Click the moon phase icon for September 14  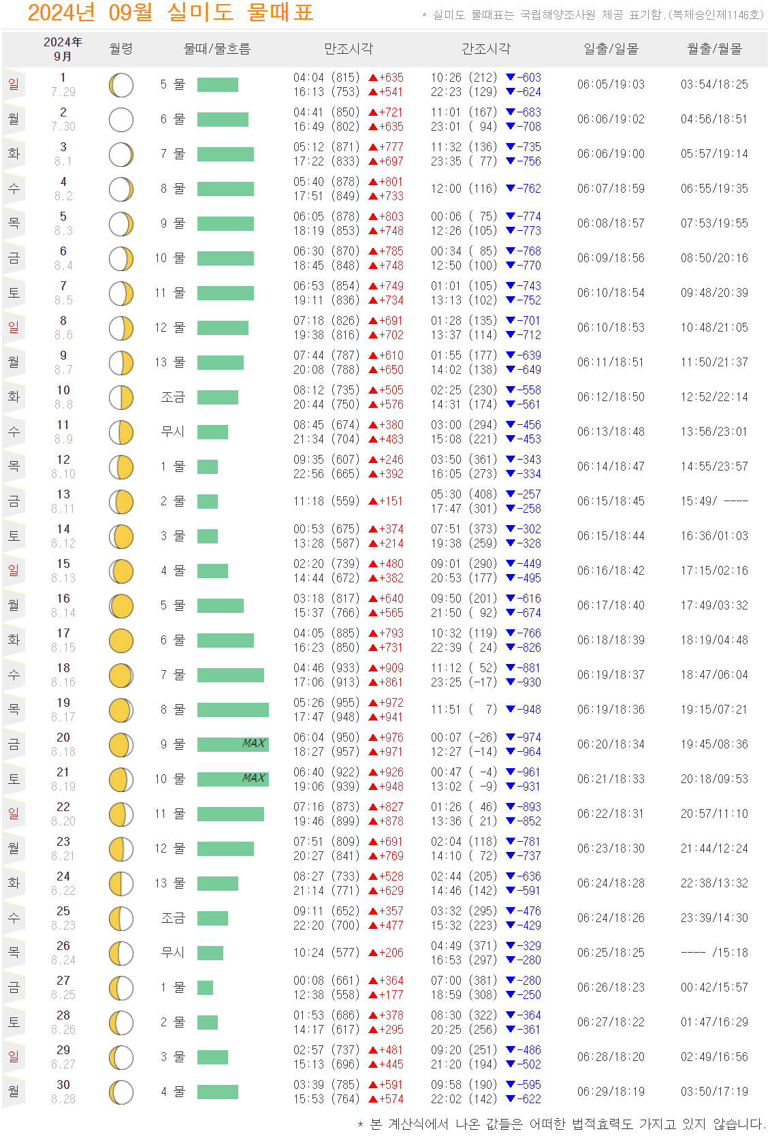(x=121, y=537)
